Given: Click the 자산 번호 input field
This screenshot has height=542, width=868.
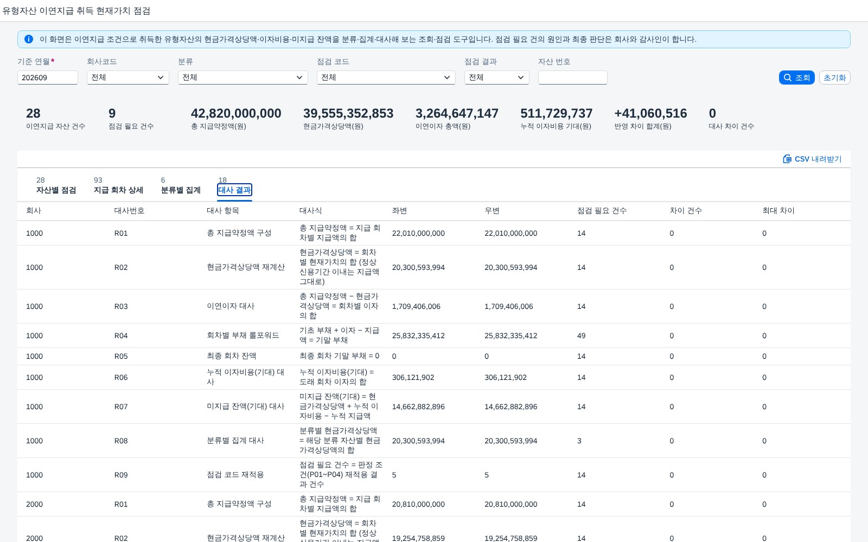Looking at the screenshot, I should point(573,78).
